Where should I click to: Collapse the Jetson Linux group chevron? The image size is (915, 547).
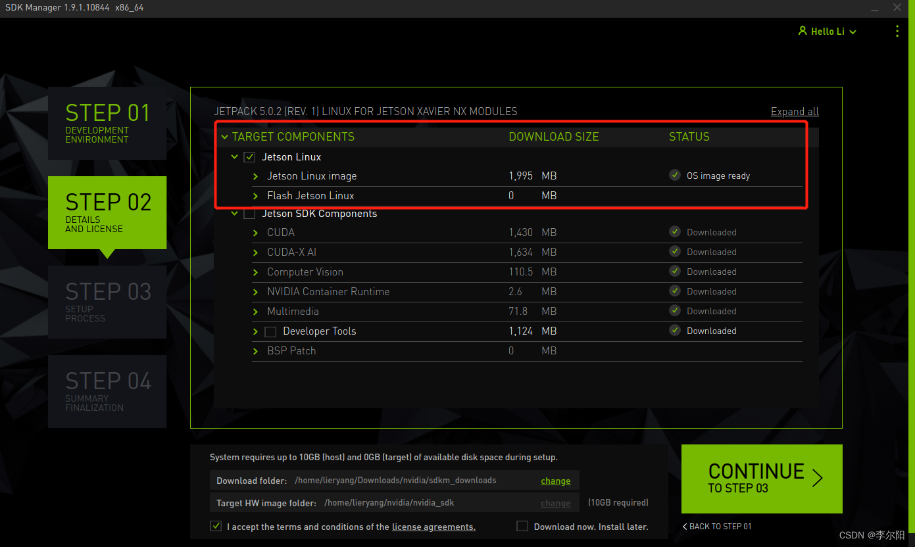[x=235, y=157]
